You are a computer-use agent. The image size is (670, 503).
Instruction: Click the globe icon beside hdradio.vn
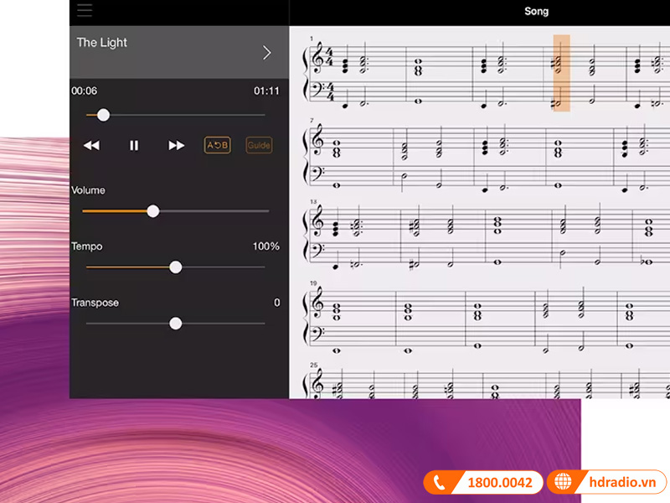tap(563, 483)
